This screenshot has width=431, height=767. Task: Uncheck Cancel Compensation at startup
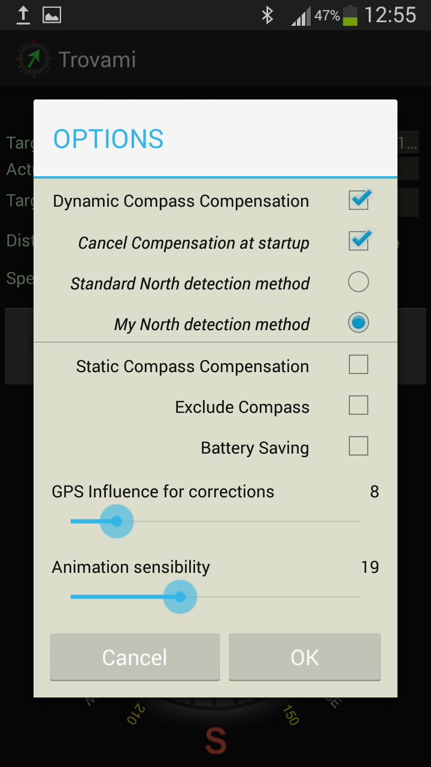point(359,241)
